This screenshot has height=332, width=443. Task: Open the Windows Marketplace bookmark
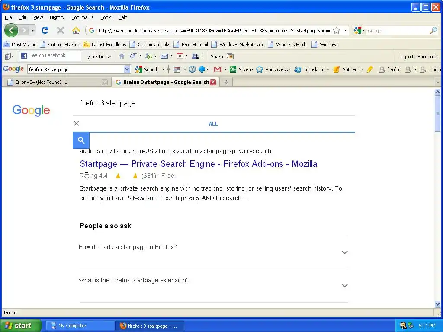238,45
